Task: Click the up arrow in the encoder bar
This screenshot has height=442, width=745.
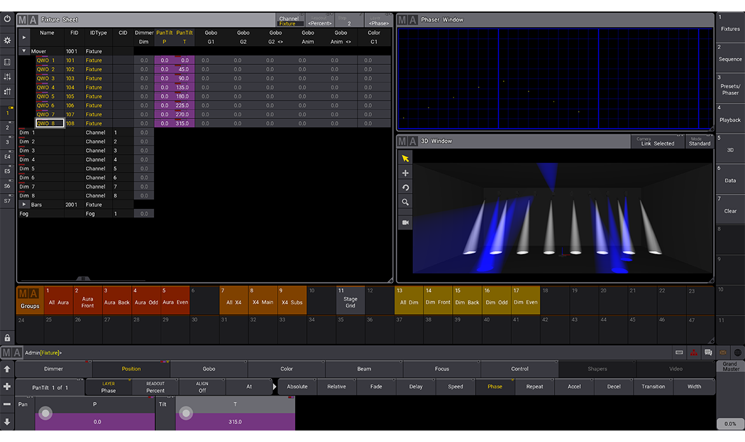Action: (7, 369)
